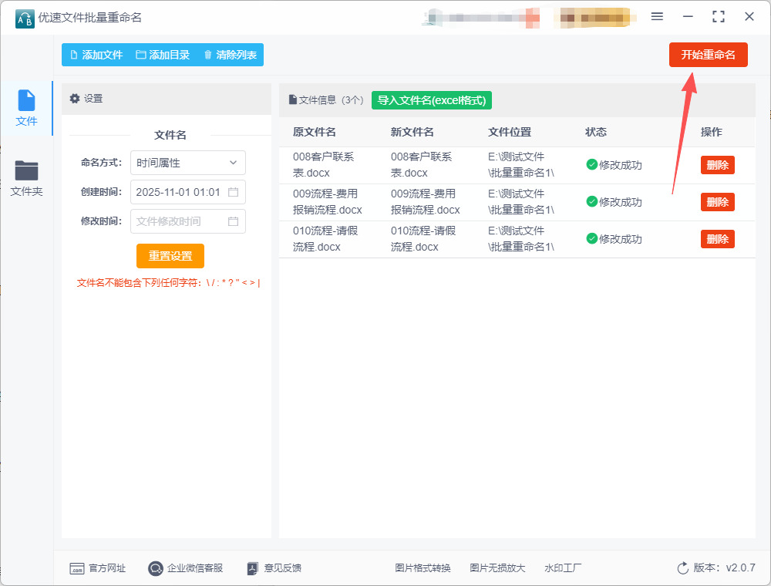The height and width of the screenshot is (586, 771).
Task: Delete the 010流程-请假流程.docx row
Action: click(x=717, y=239)
